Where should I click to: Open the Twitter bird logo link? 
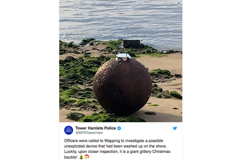(175, 128)
